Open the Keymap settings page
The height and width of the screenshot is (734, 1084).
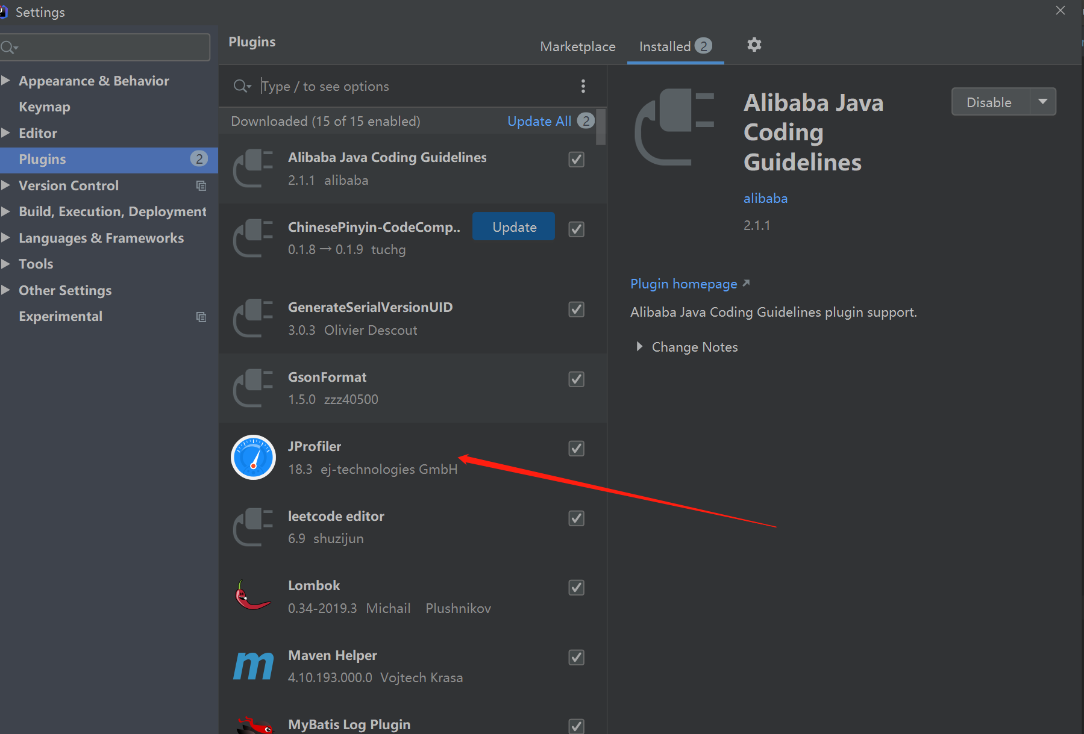click(x=45, y=107)
